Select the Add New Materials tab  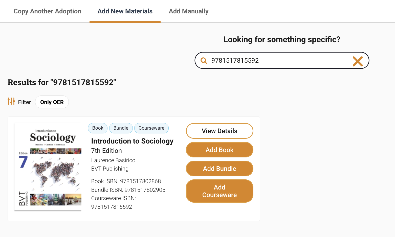pos(125,11)
